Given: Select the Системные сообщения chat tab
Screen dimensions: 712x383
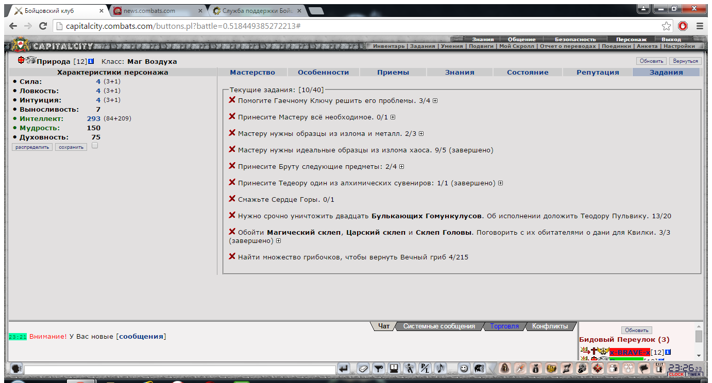Looking at the screenshot, I should click(439, 326).
